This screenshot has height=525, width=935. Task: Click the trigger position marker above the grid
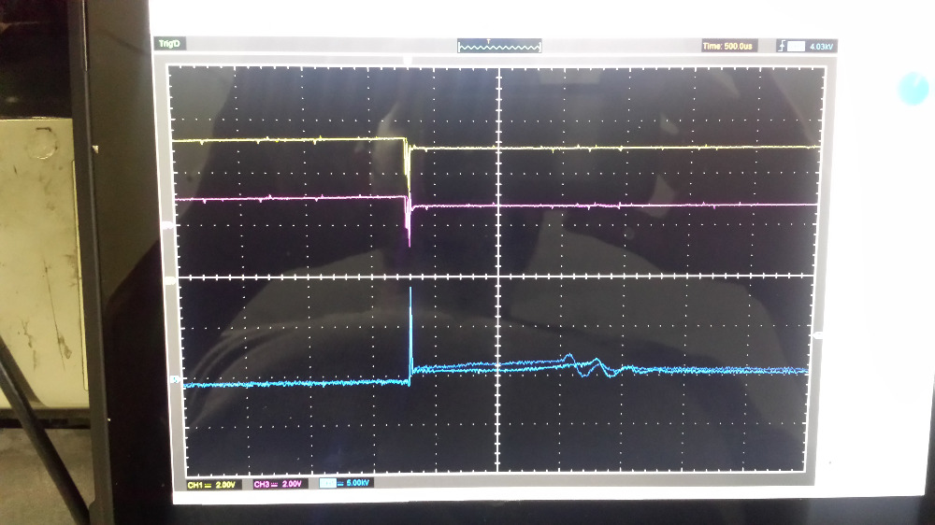tap(408, 61)
